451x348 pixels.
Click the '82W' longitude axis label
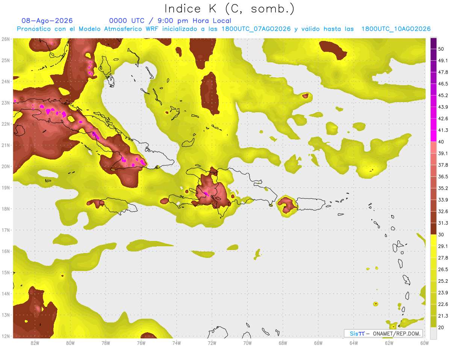point(35,343)
